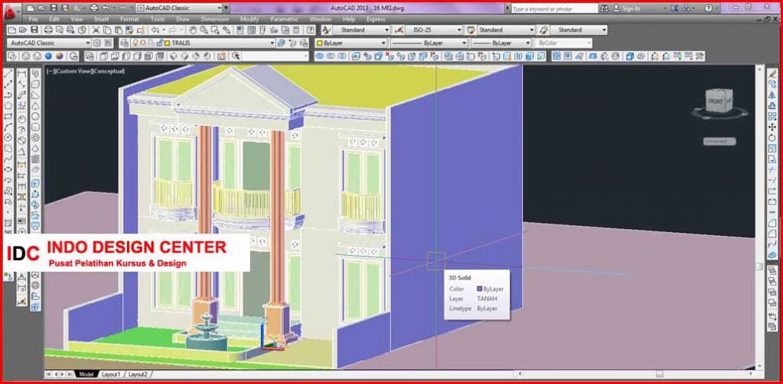The image size is (783, 384).
Task: Open the Draw menu
Action: 183,19
